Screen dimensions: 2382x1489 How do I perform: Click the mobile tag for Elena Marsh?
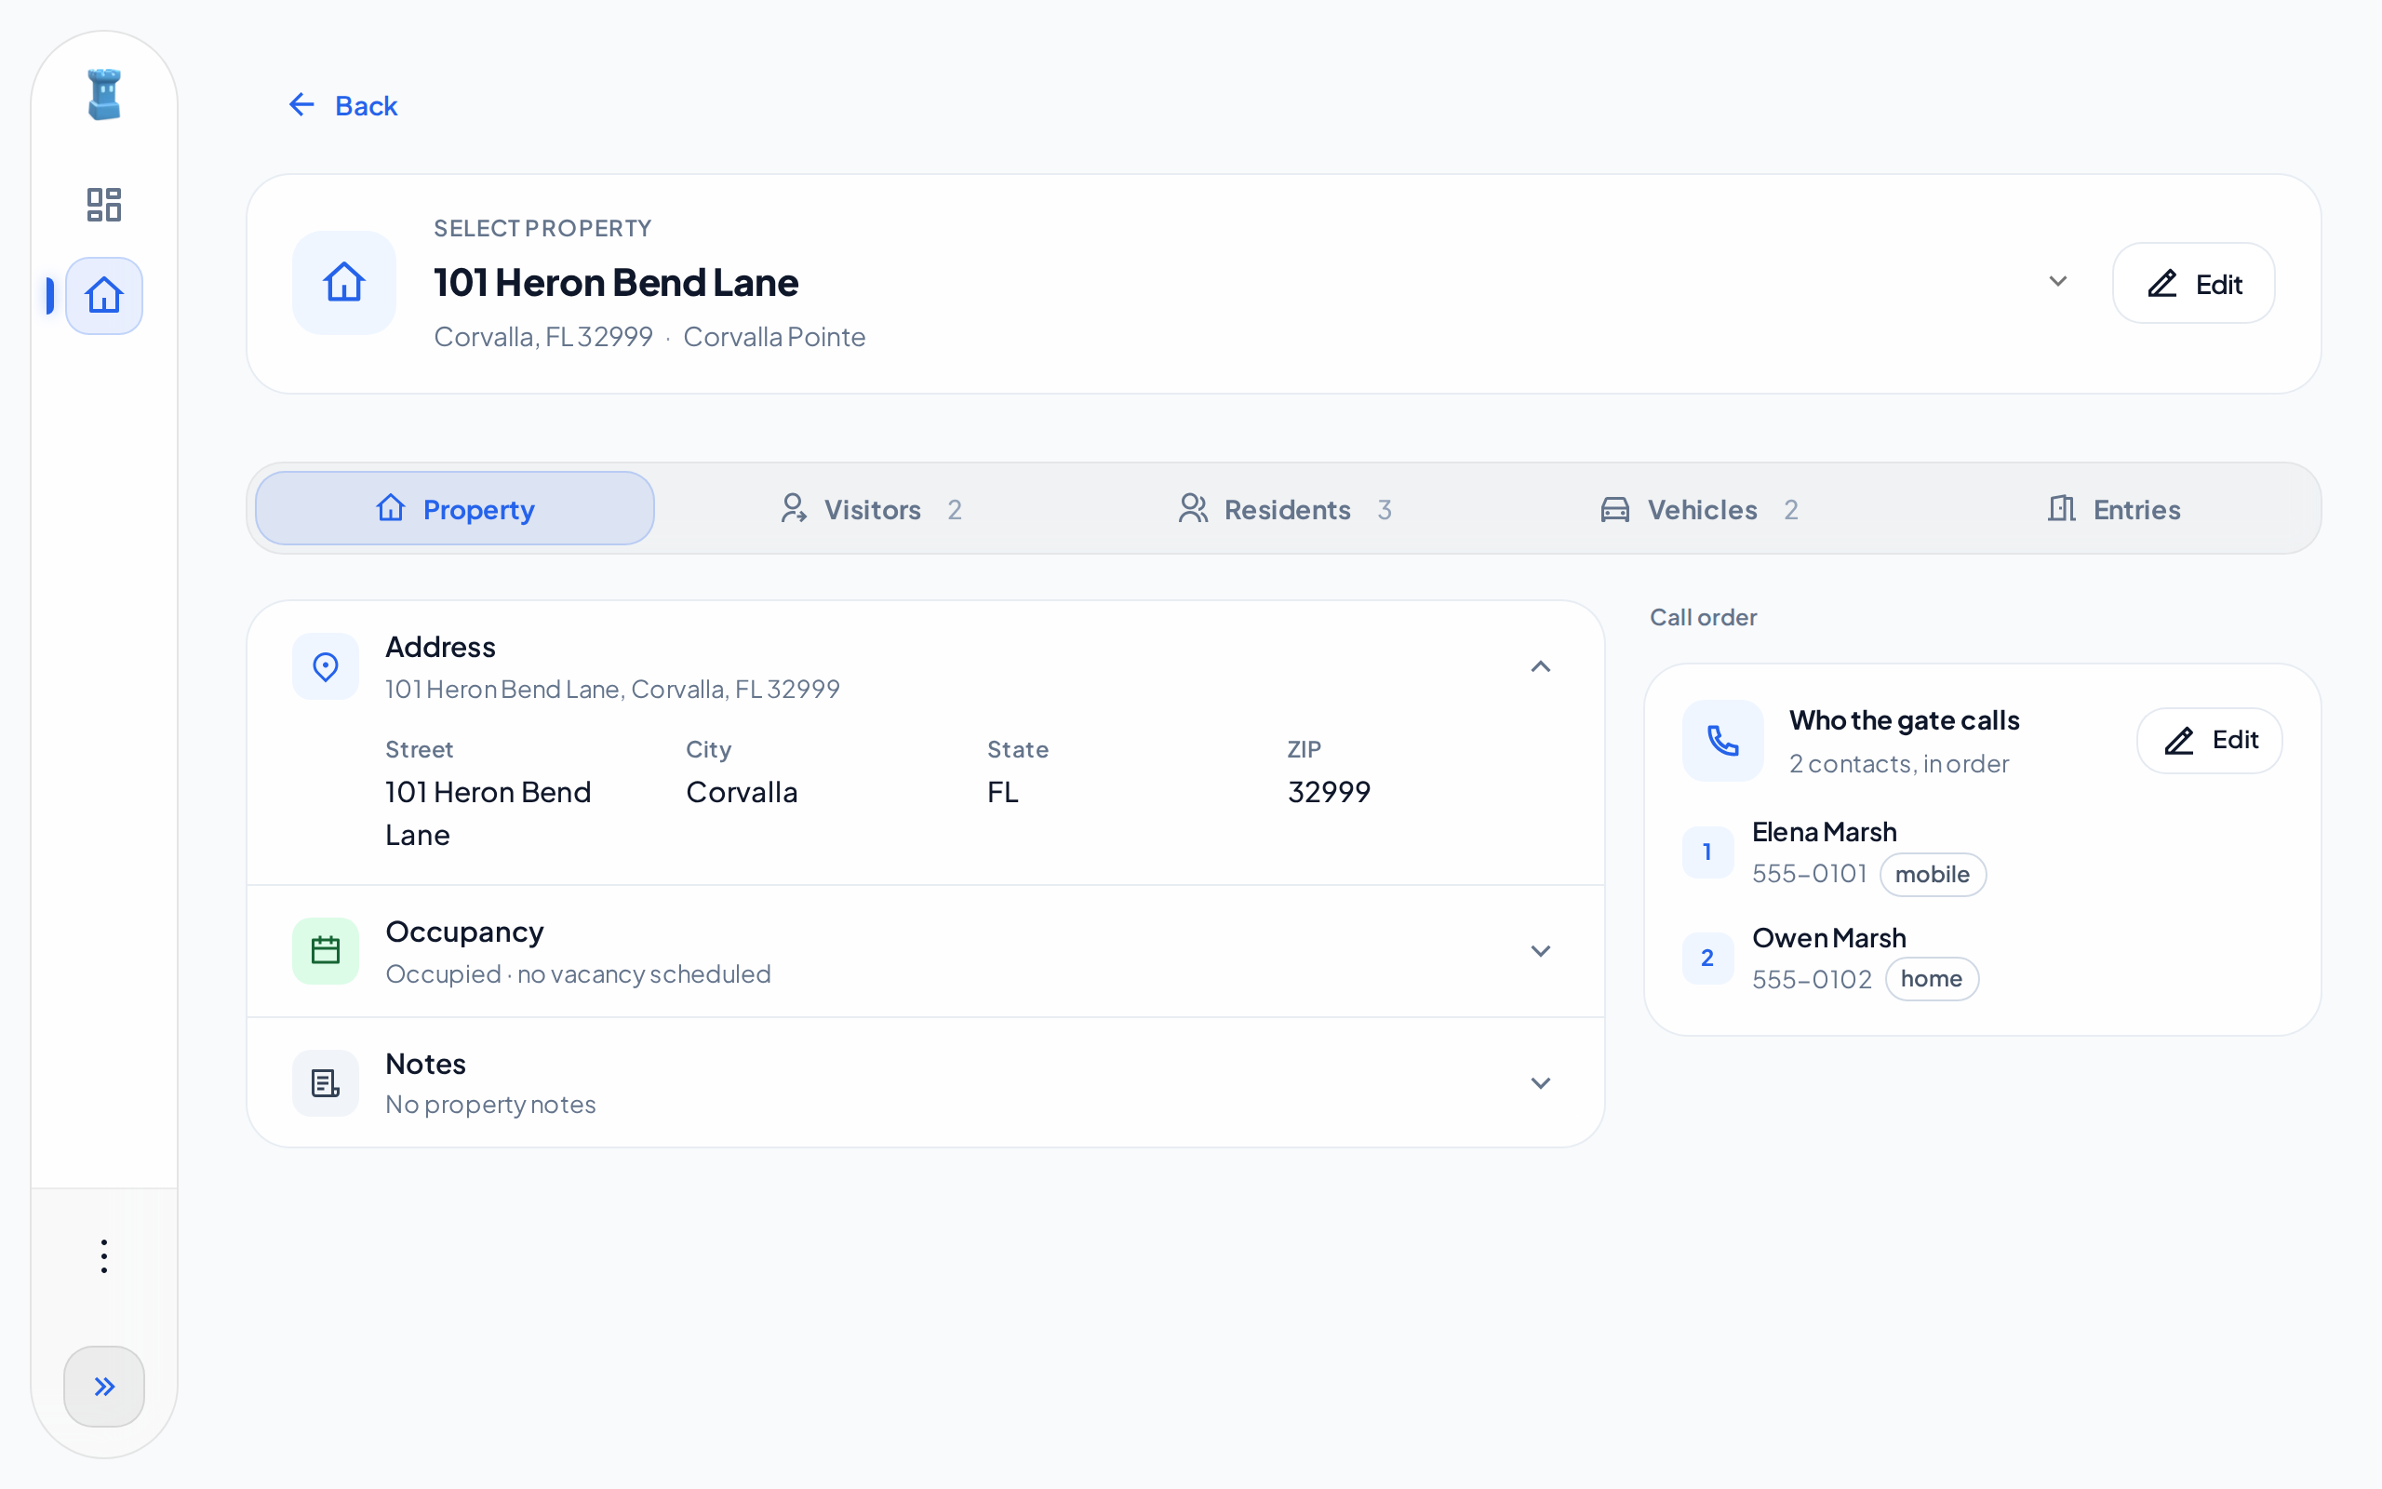(1934, 875)
